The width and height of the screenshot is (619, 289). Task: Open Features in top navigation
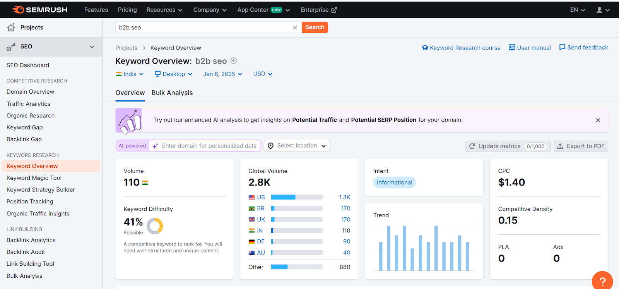click(x=96, y=10)
